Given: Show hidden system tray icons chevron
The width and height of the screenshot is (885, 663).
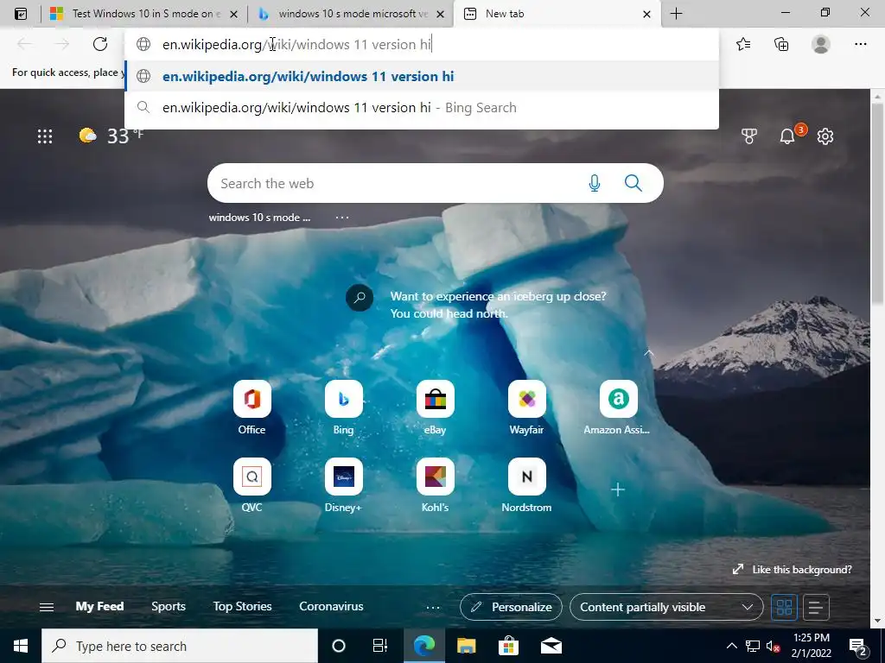Looking at the screenshot, I should (731, 646).
